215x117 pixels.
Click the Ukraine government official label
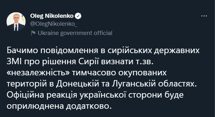[x=75, y=33]
